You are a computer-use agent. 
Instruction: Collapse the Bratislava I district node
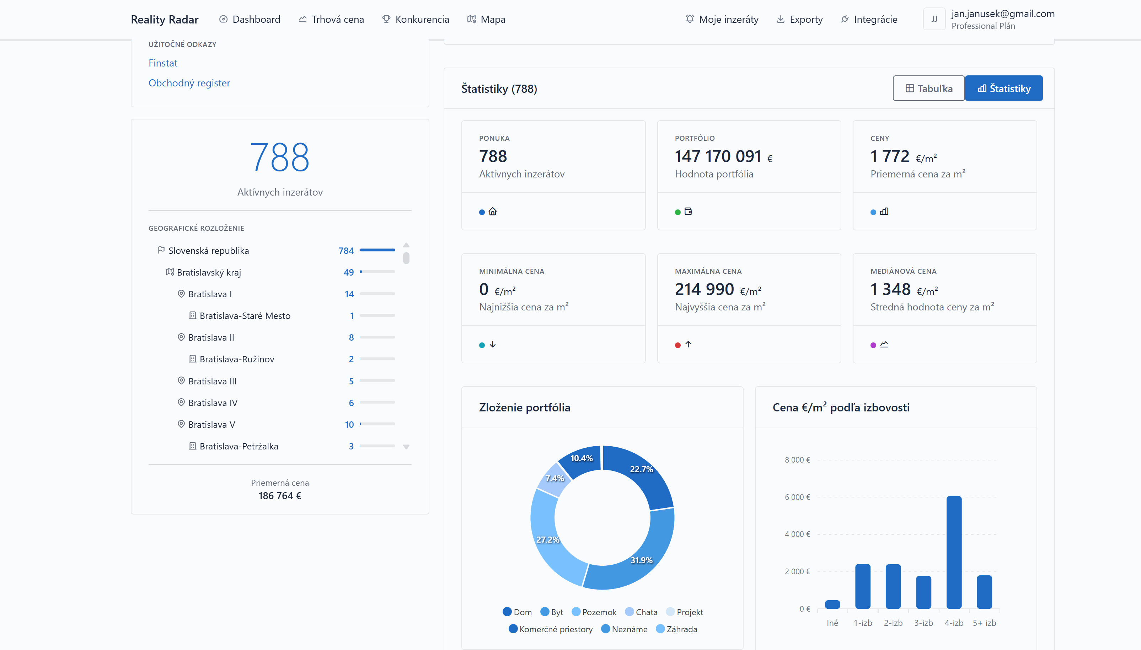(x=210, y=294)
